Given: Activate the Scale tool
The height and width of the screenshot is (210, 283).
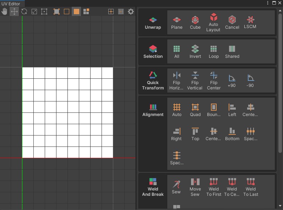Looking at the screenshot, I should click(34, 12).
